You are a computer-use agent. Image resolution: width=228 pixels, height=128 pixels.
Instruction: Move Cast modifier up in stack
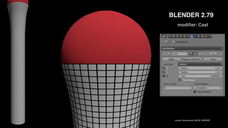tap(211, 54)
